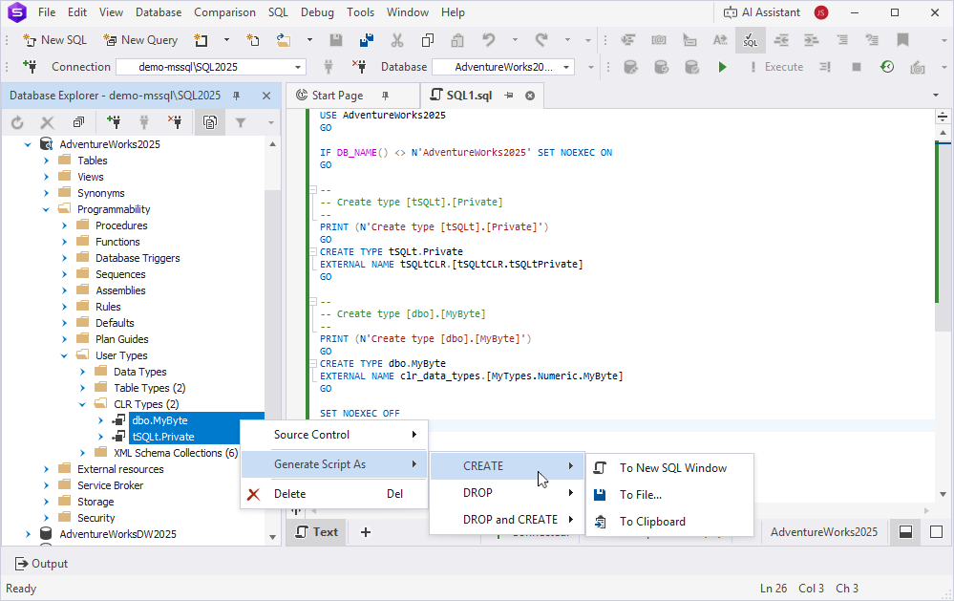Click the Paste clipboard icon
This screenshot has width=954, height=601.
coord(457,40)
